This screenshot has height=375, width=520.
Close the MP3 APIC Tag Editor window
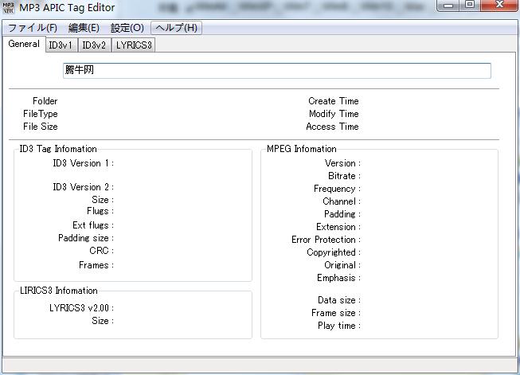[x=499, y=5]
